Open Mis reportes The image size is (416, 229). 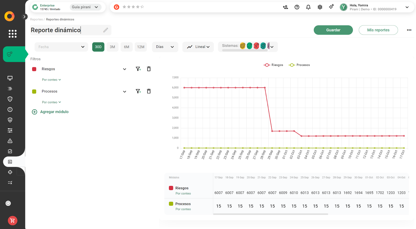(x=378, y=30)
